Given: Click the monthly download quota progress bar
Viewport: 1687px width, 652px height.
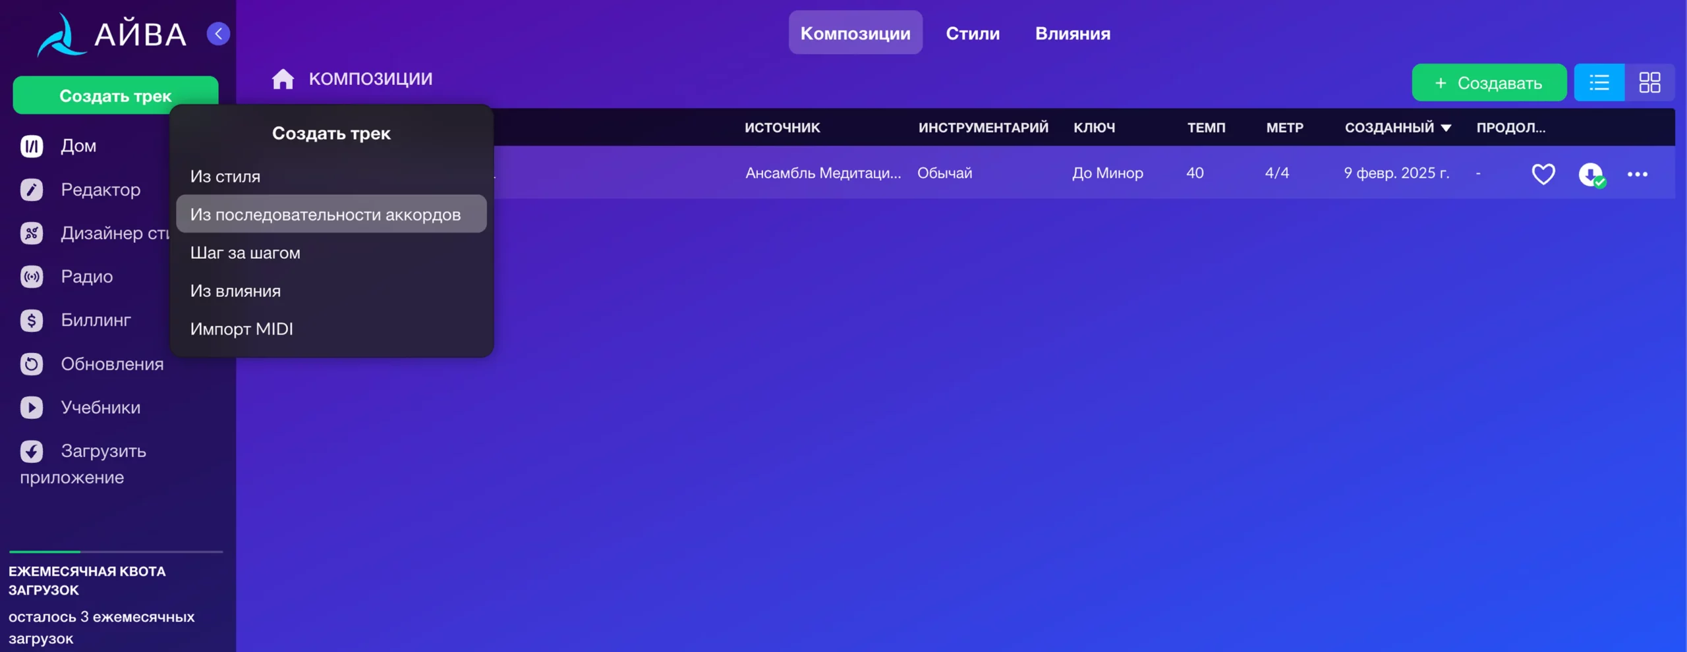Looking at the screenshot, I should click(x=116, y=551).
